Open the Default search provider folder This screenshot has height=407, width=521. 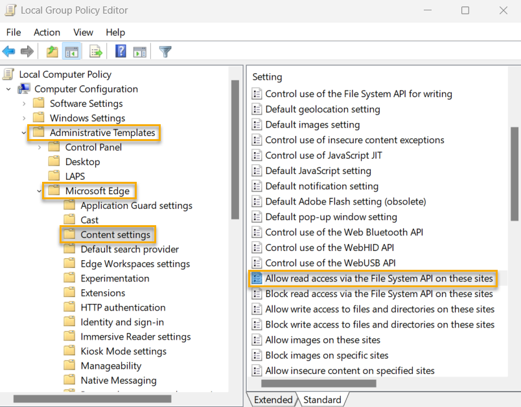pos(129,249)
